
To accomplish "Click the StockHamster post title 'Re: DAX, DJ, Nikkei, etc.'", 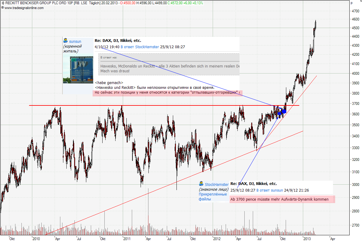I will pyautogui.click(x=253, y=183).
